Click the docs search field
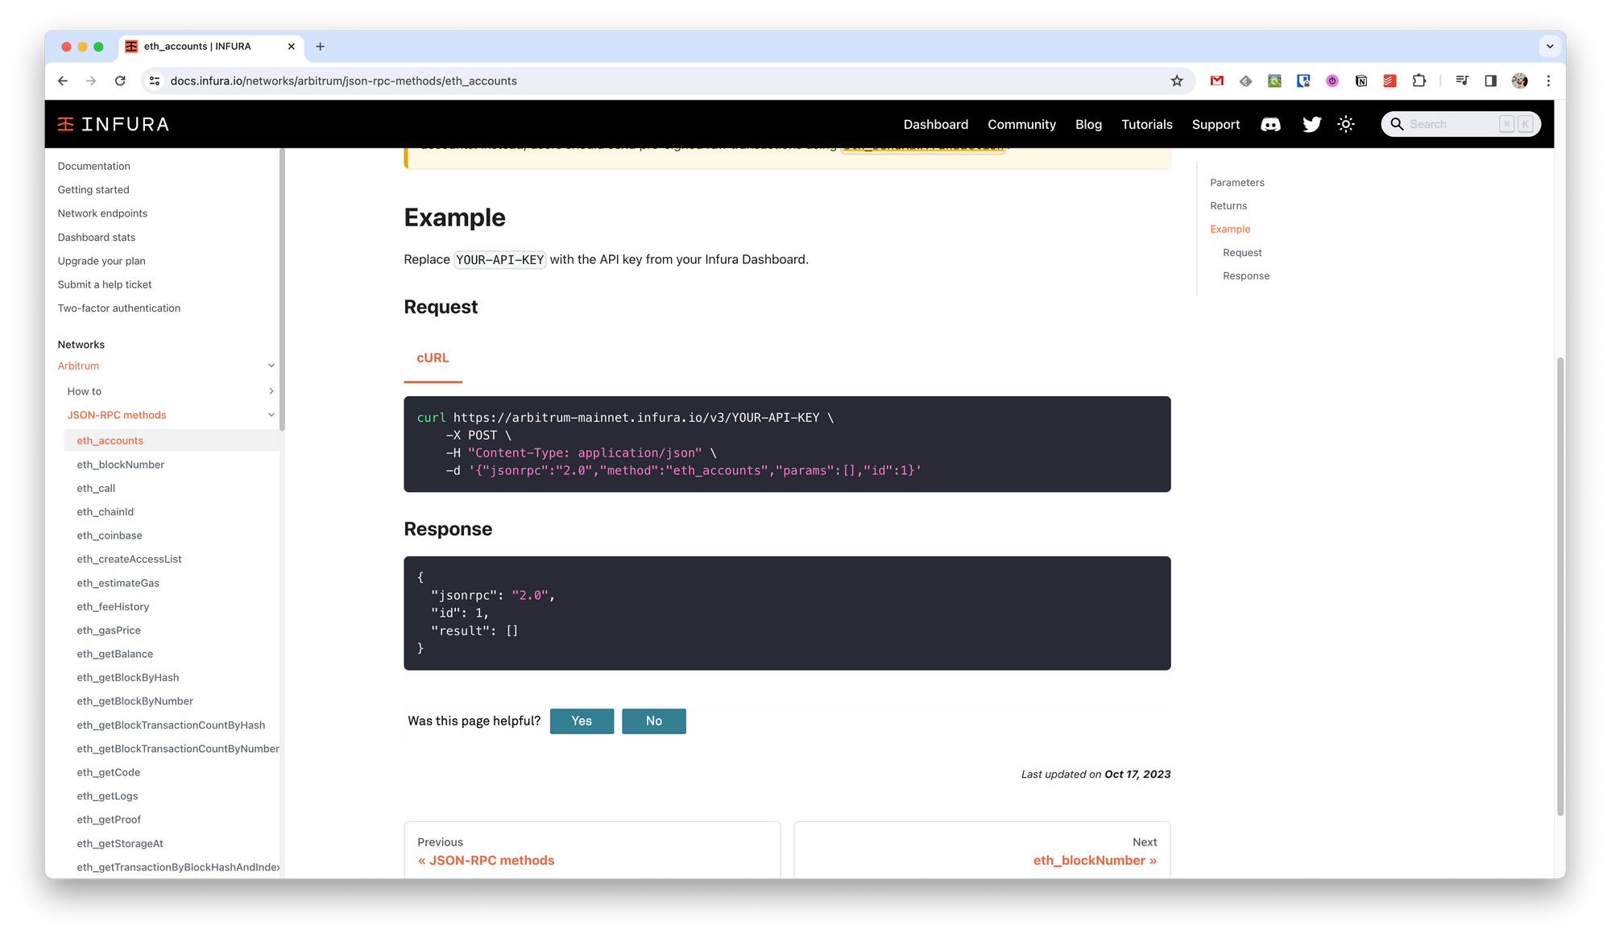 [1450, 124]
